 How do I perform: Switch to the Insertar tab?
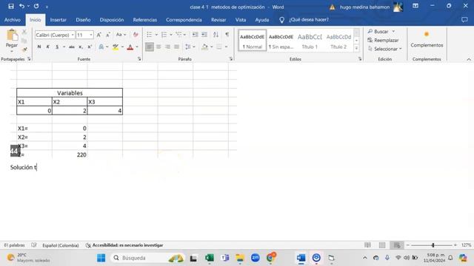coord(59,20)
